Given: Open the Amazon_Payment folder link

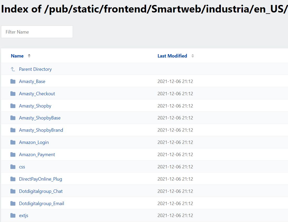Looking at the screenshot, I should (37, 155).
